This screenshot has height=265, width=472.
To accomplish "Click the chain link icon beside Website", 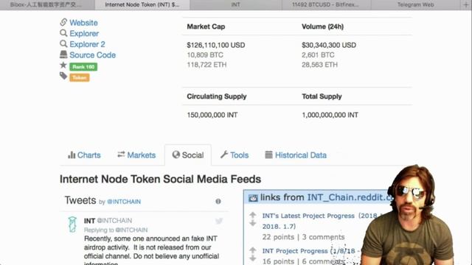I will click(x=63, y=22).
